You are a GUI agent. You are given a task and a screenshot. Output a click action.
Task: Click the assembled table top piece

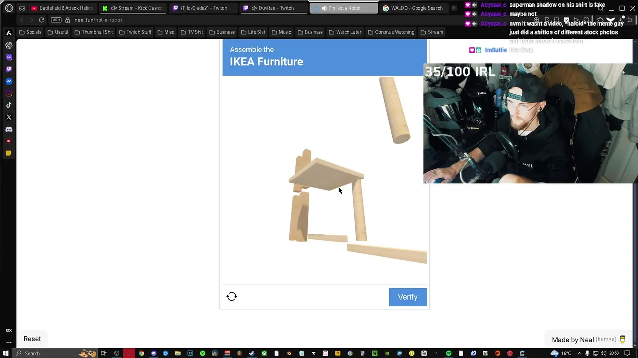click(x=326, y=174)
